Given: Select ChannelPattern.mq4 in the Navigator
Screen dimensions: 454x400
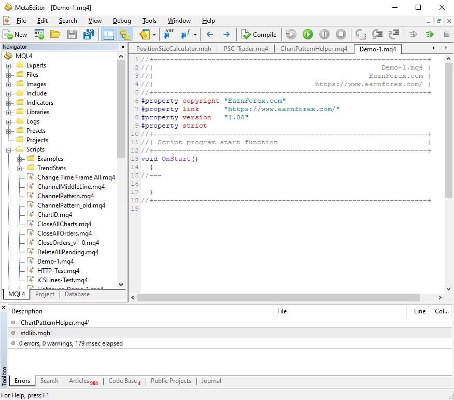Looking at the screenshot, I should [65, 196].
